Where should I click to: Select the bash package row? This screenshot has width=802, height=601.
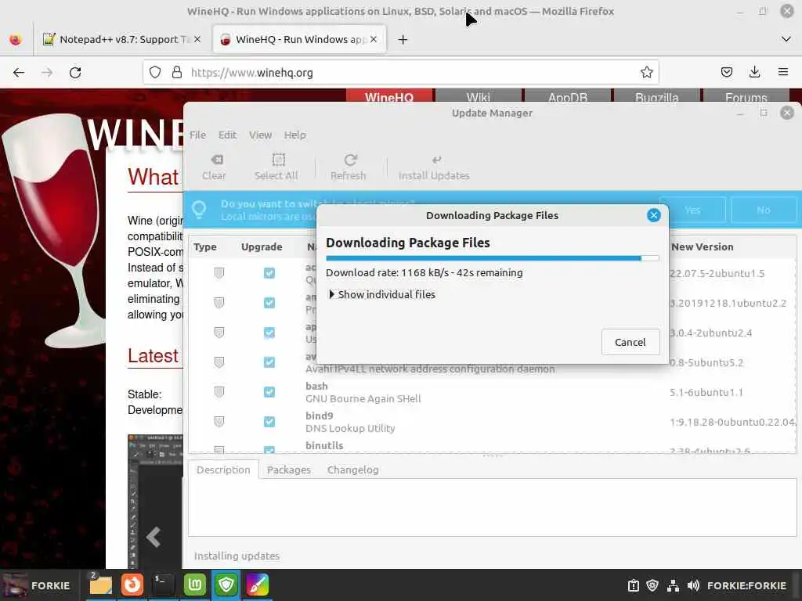click(492, 392)
